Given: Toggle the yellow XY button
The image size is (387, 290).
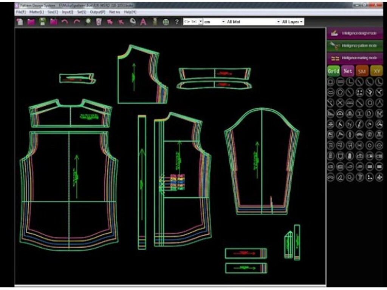Looking at the screenshot, I should point(376,71).
